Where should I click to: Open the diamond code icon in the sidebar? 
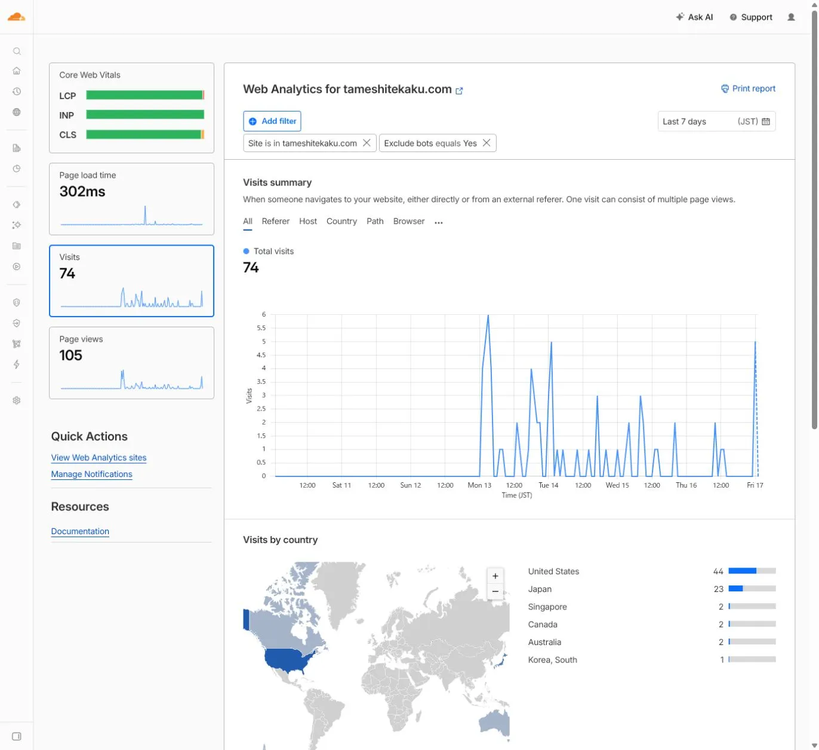[17, 204]
